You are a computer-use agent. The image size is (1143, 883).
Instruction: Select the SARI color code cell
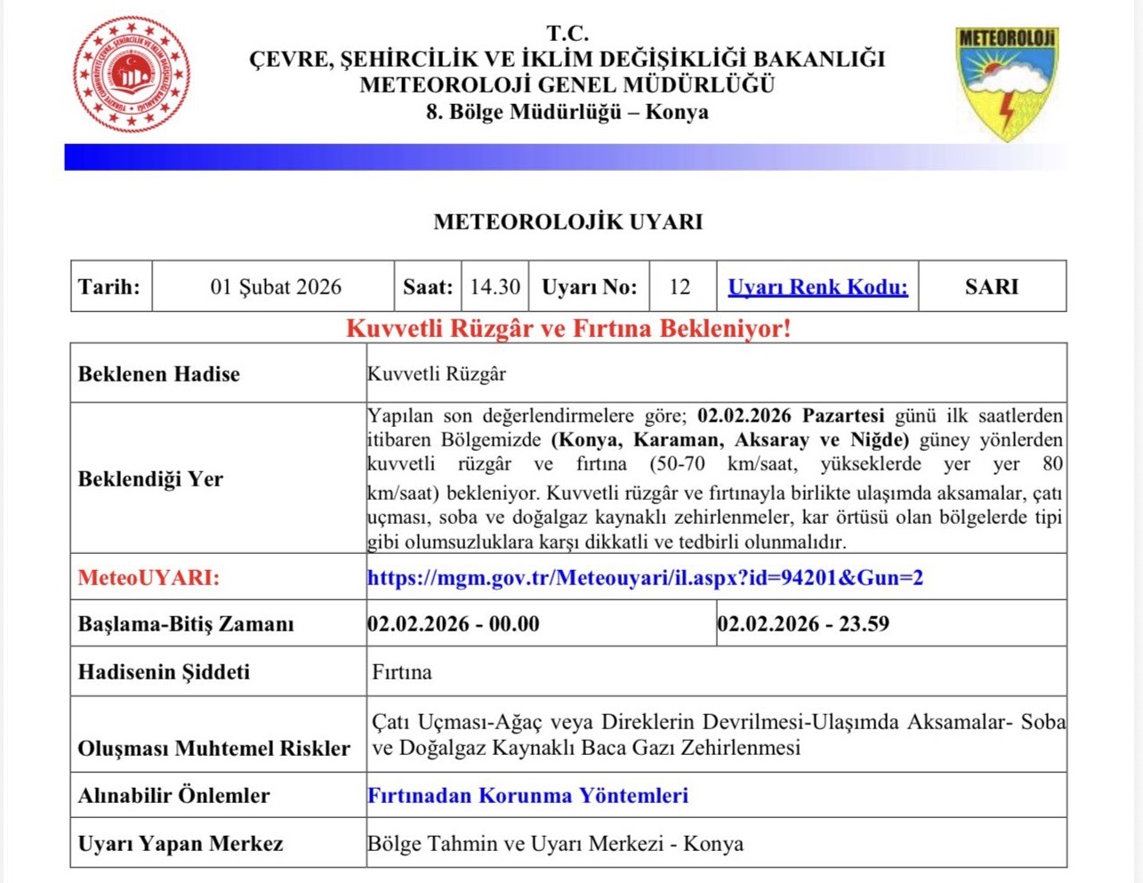click(991, 287)
